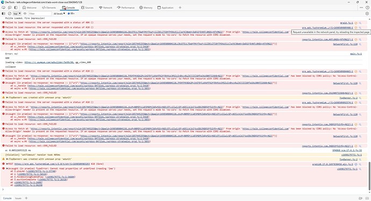Click orange icon in the 410 error above collapse-CORS row
Screen dimensions: 371x201
pyautogui.click(x=356, y=71)
